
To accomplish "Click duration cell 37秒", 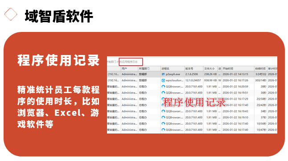I will tap(263, 118).
